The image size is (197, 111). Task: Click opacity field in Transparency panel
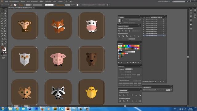[168, 90]
